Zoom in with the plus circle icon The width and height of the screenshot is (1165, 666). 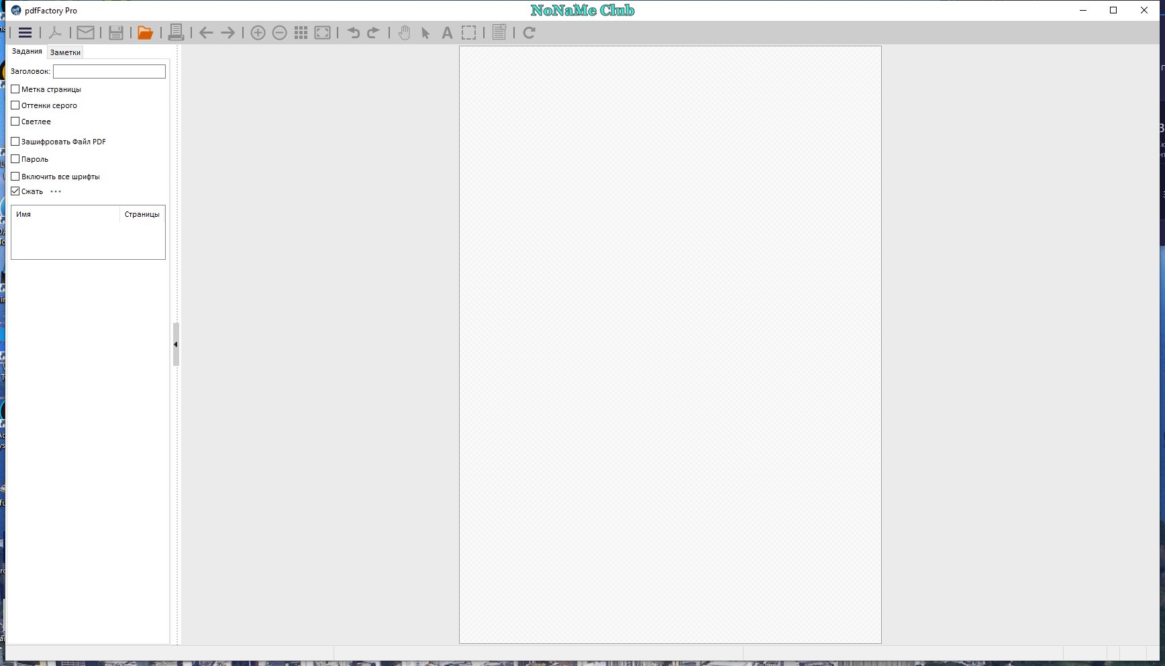pos(258,32)
